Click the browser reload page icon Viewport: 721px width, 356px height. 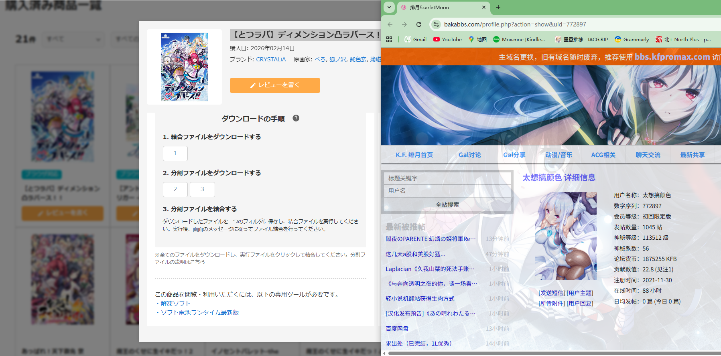pyautogui.click(x=418, y=24)
